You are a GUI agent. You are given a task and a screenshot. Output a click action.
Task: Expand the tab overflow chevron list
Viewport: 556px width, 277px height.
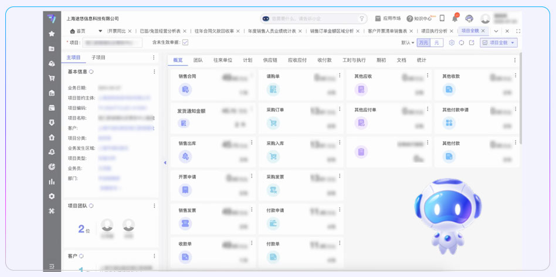[x=496, y=31]
